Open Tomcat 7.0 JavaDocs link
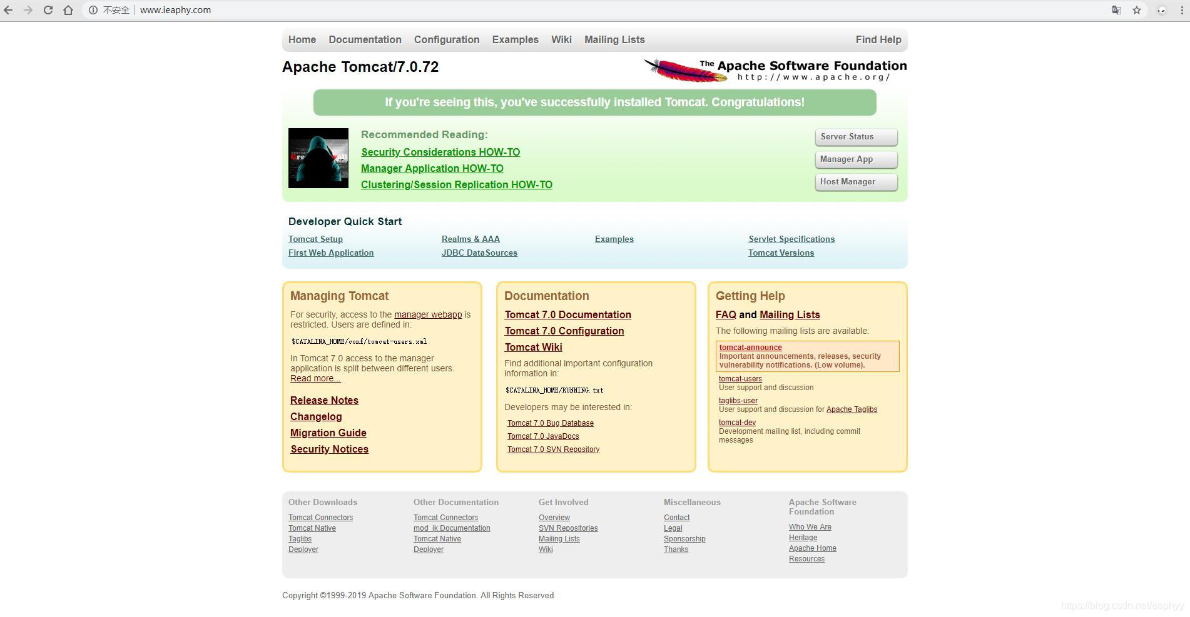The width and height of the screenshot is (1190, 617). (x=543, y=436)
